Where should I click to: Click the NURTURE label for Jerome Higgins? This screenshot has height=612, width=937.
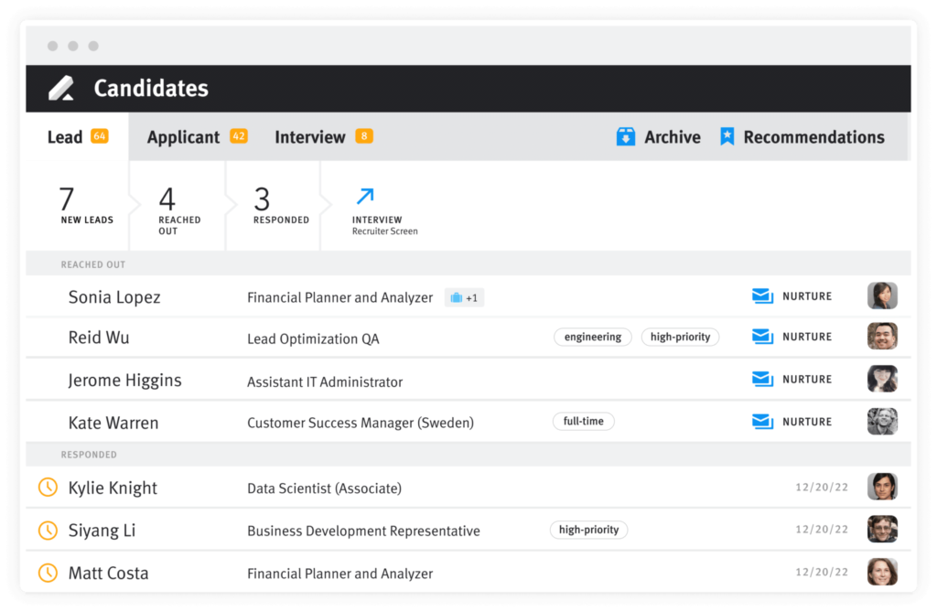807,380
